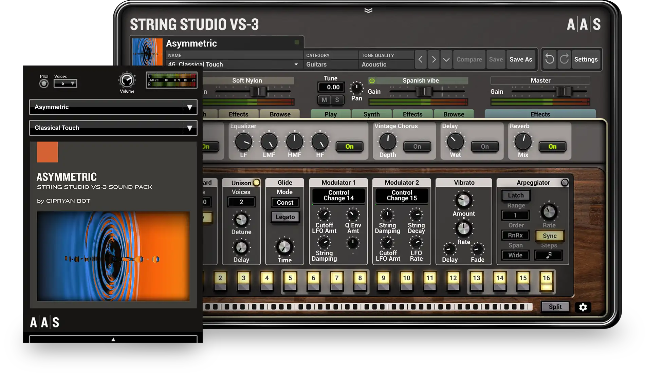The height and width of the screenshot is (373, 645).
Task: Open the Voices count dropdown
Action: (66, 83)
